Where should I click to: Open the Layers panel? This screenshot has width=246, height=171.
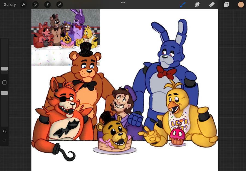click(x=226, y=5)
